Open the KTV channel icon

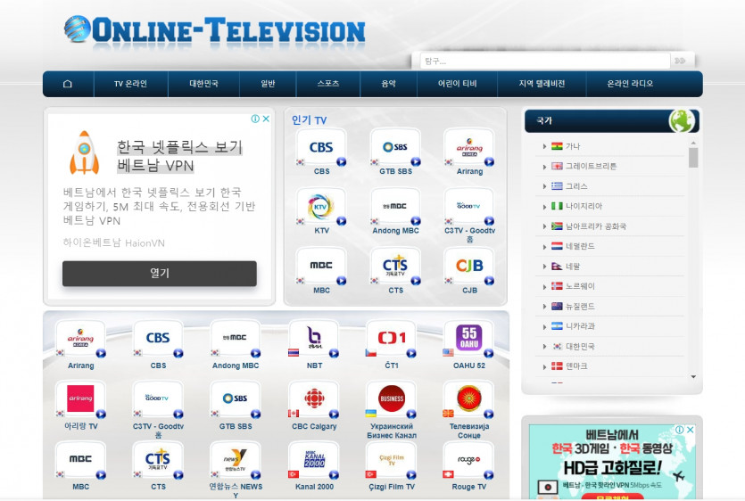pyautogui.click(x=321, y=207)
